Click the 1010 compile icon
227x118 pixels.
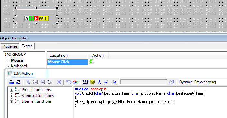point(85,82)
